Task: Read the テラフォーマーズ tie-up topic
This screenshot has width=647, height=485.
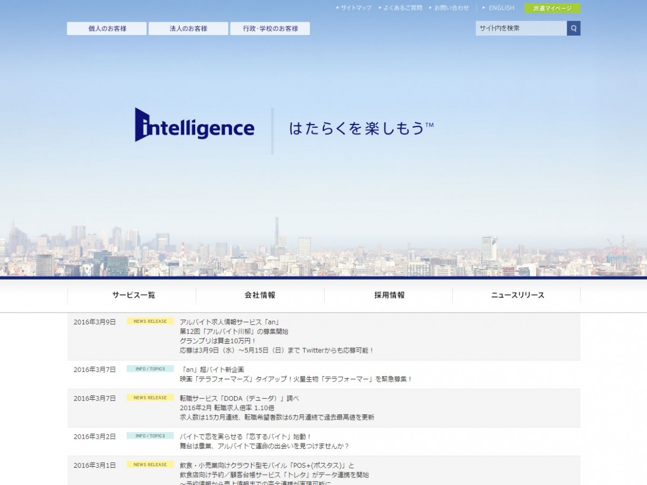Action: coord(296,379)
